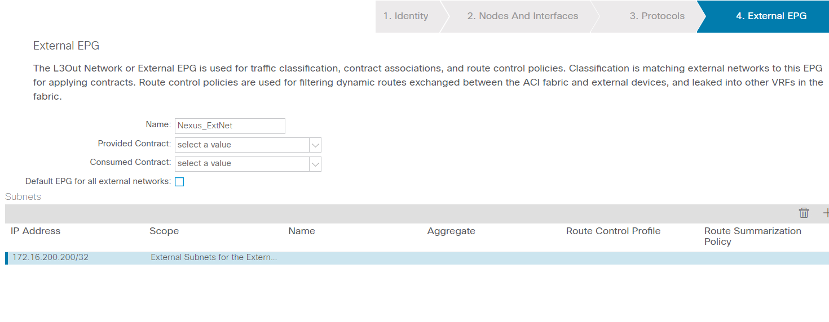Viewport: 829px width, 322px height.
Task: Go to step 2. Nodes And Interfaces
Action: pyautogui.click(x=522, y=16)
